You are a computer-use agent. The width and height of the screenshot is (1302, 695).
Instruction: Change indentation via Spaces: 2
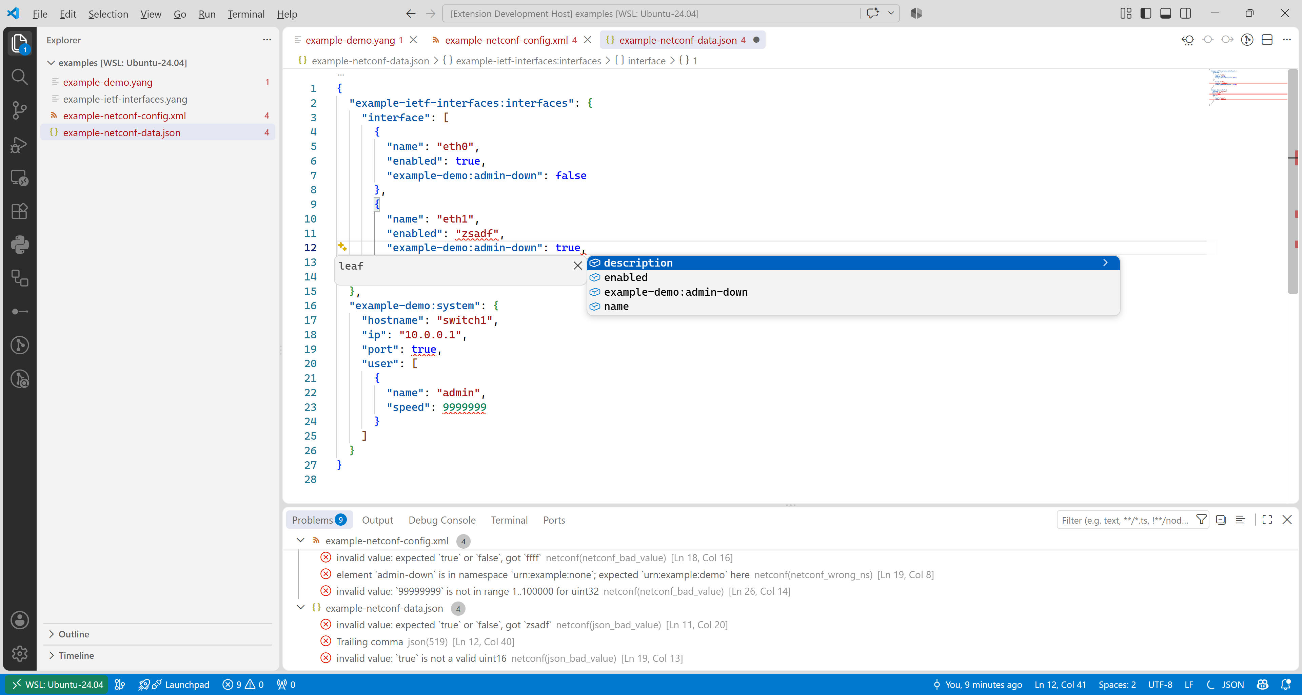(x=1117, y=685)
